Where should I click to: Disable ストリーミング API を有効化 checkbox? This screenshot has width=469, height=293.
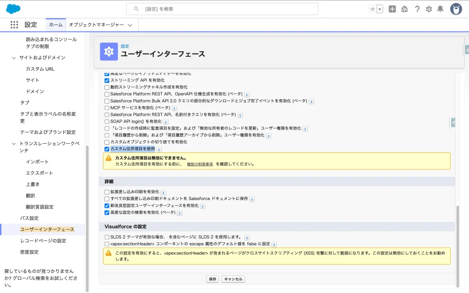[107, 80]
